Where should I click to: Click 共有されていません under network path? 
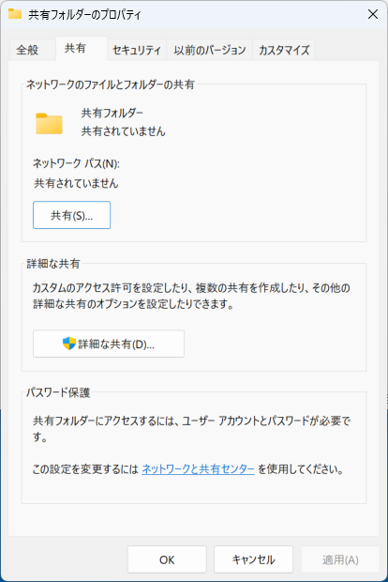(76, 183)
